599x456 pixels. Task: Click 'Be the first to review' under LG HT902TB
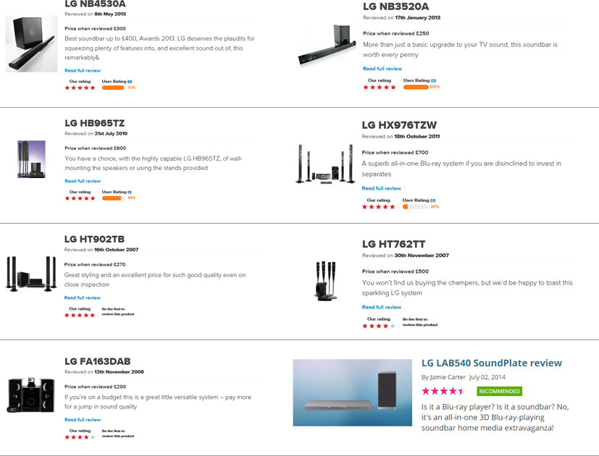(x=117, y=312)
